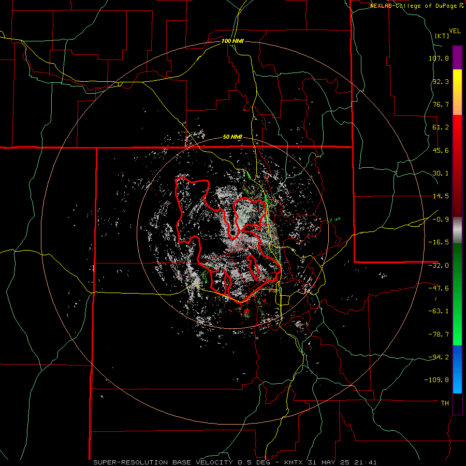
Task: Click the green segment of the velocity color bar
Action: 457,294
